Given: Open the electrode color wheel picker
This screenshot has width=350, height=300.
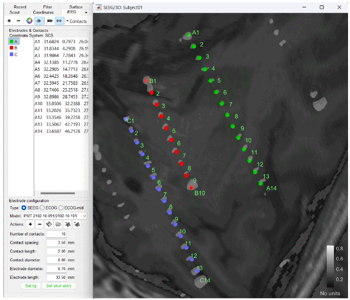Looking at the screenshot, I should [29, 21].
